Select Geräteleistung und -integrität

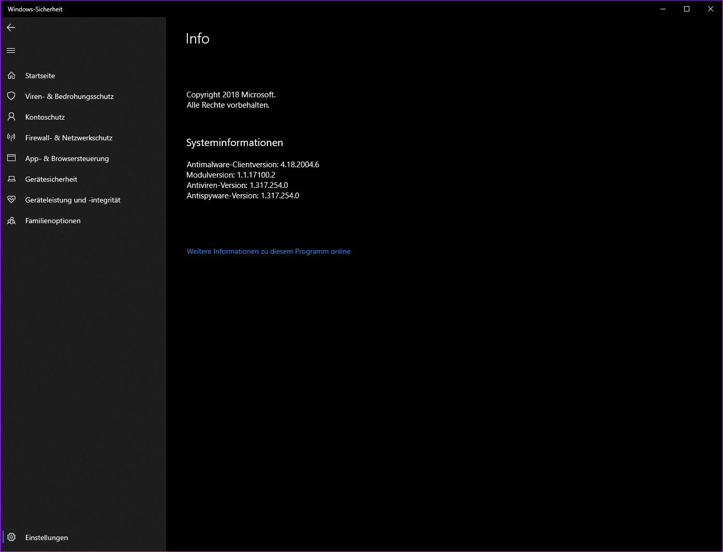(x=83, y=200)
